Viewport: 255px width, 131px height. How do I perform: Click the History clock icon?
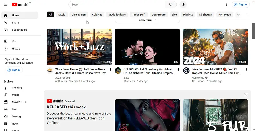pos(5,48)
